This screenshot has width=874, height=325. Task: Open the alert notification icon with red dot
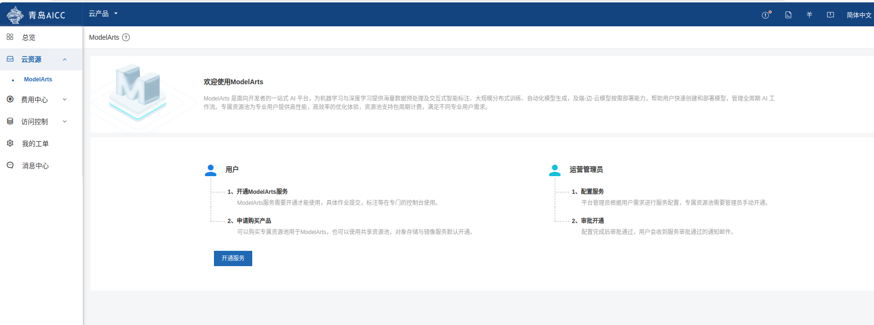(x=766, y=15)
